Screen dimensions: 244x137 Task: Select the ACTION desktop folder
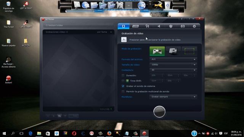tap(26, 43)
